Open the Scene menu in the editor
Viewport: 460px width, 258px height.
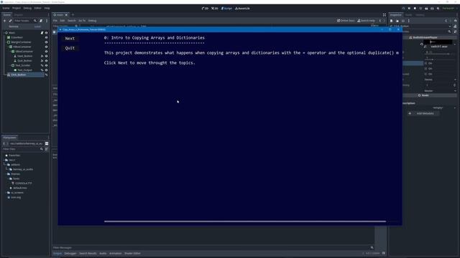(x=6, y=8)
